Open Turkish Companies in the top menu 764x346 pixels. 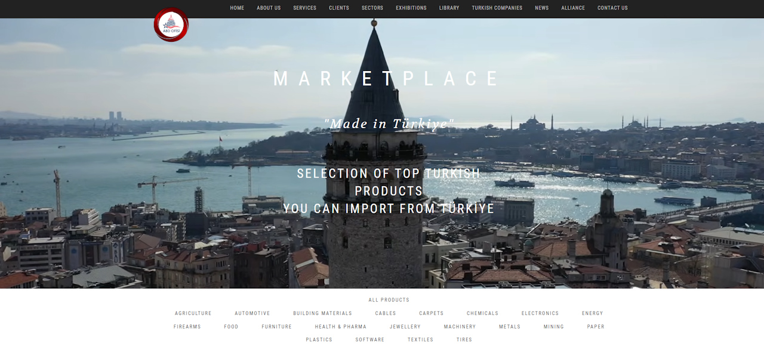click(x=497, y=8)
